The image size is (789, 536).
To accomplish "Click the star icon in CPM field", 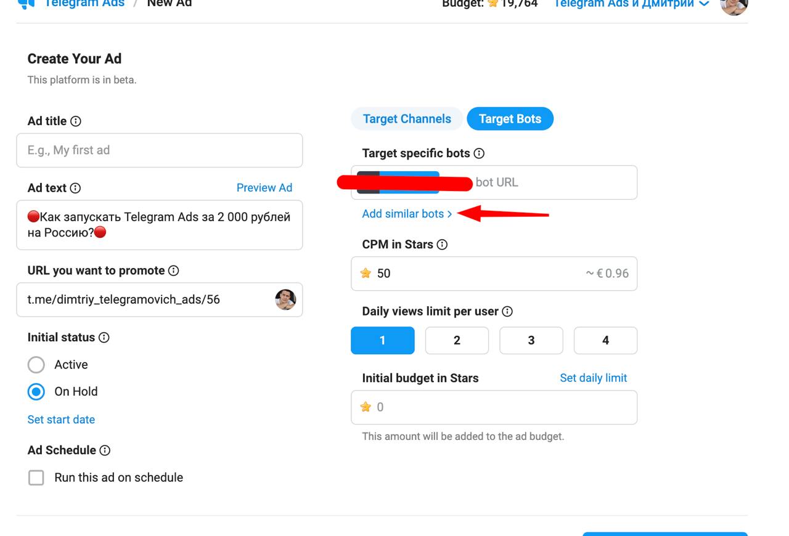I will 366,273.
